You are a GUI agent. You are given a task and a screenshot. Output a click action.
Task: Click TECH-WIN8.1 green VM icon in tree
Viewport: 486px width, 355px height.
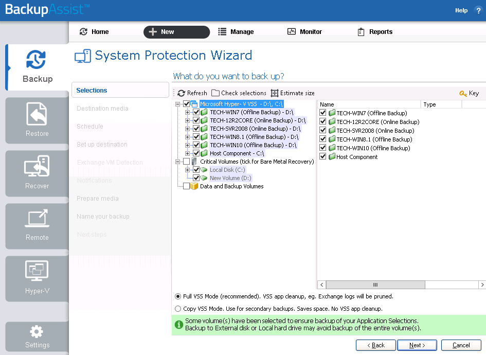pos(204,137)
